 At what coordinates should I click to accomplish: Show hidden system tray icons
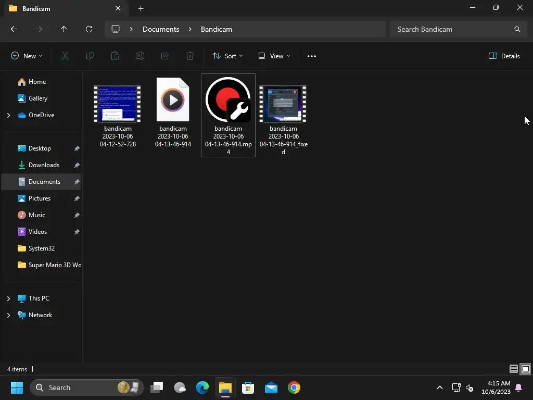pyautogui.click(x=439, y=387)
